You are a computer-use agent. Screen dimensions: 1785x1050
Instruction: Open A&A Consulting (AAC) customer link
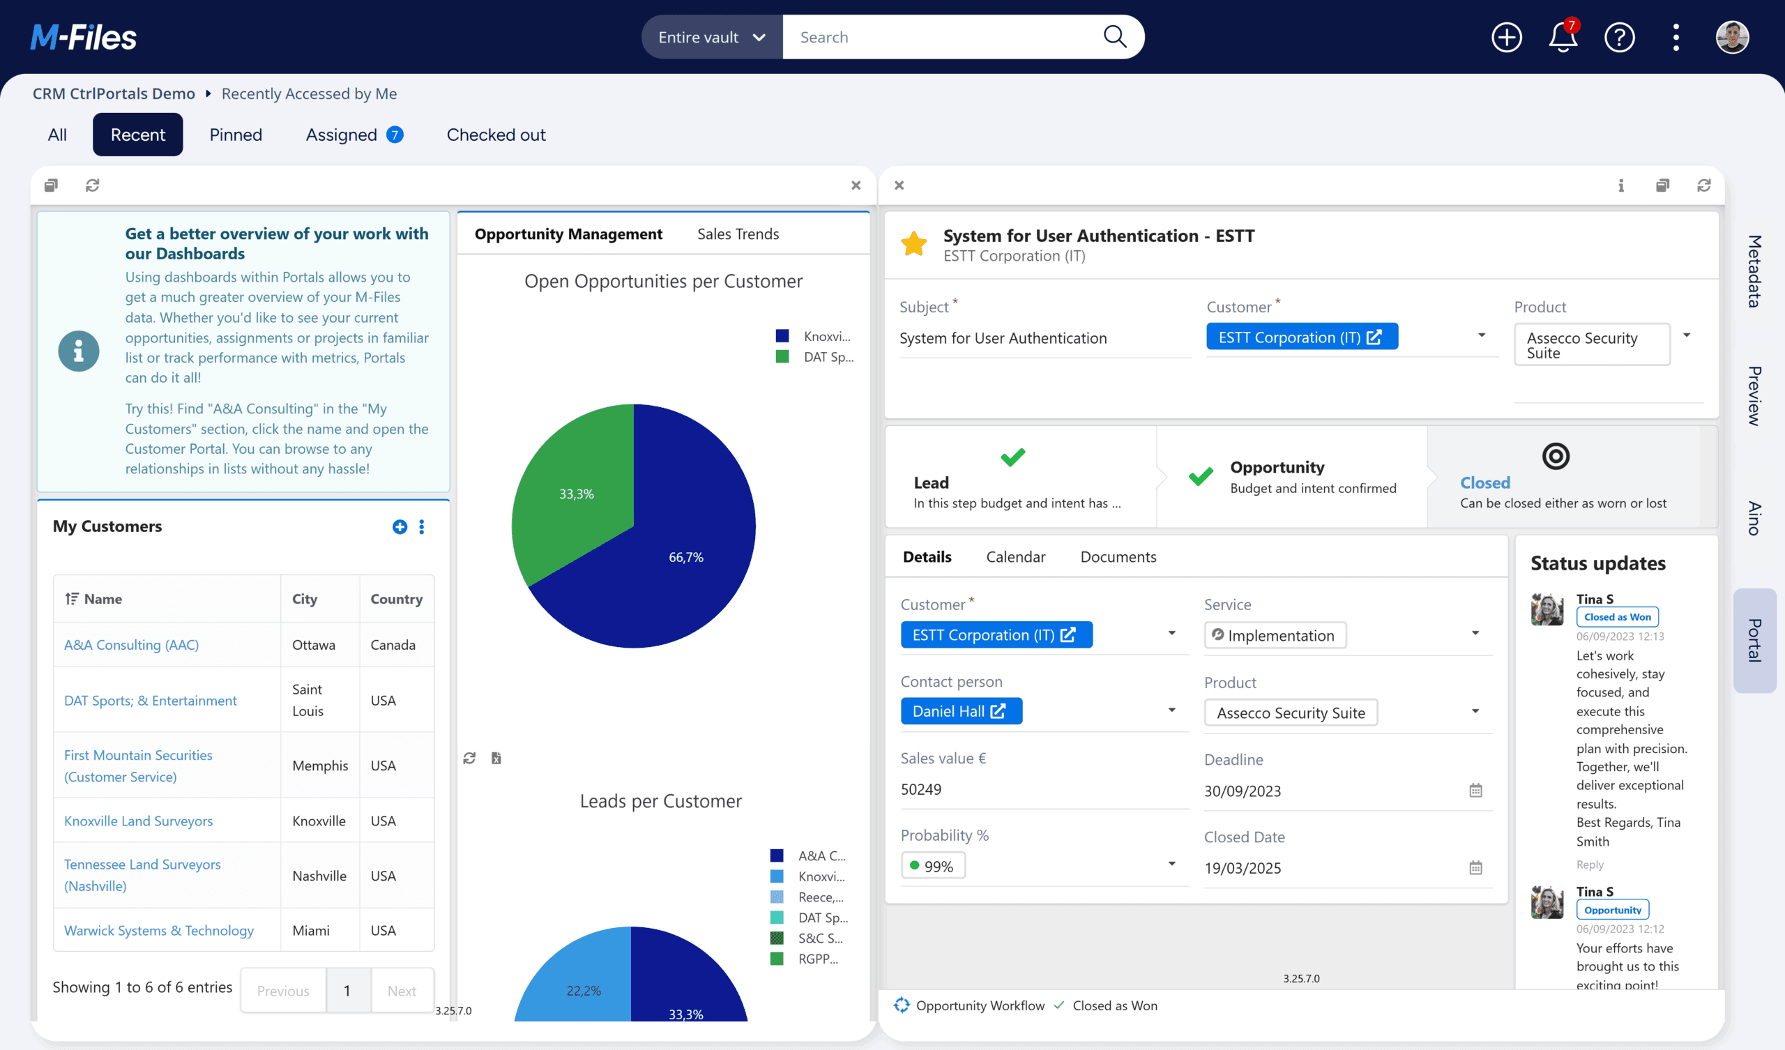tap(132, 645)
